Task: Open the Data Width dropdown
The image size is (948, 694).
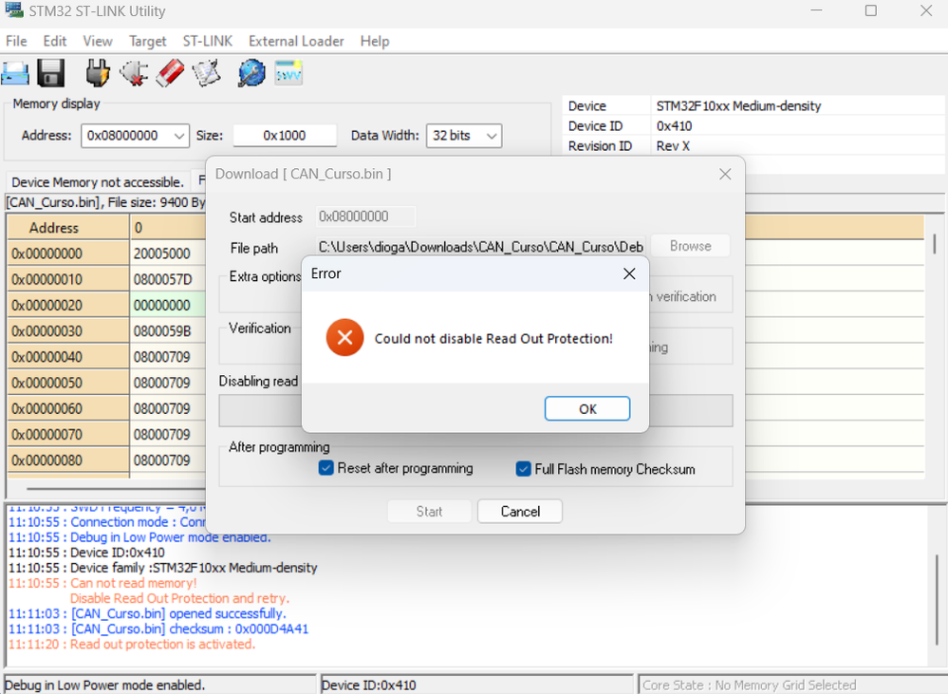Action: pyautogui.click(x=492, y=136)
